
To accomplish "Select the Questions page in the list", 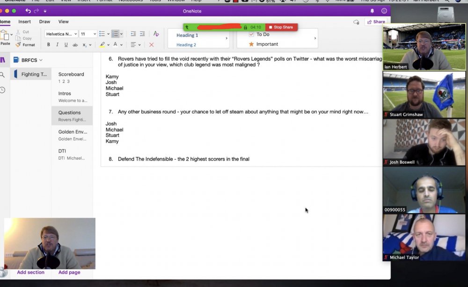I will (72, 116).
